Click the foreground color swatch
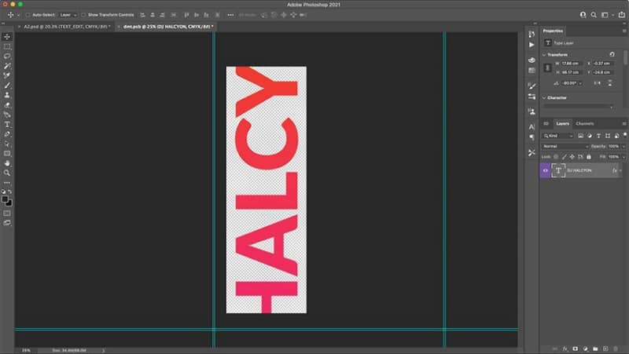This screenshot has width=629, height=354. tap(5, 199)
